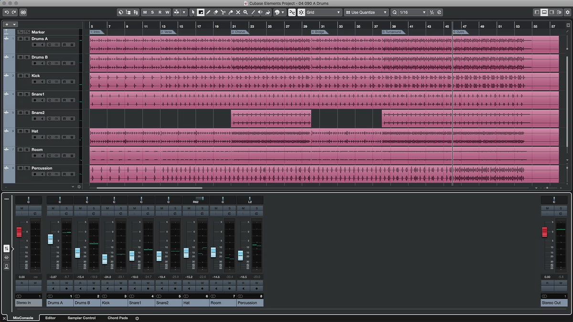Select the Zoom magnifier tool
Viewport: 573px width, 322px height.
coord(245,12)
